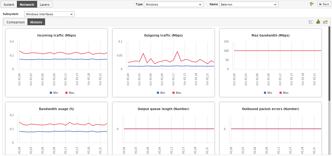Click the Incoming traffic (Mbps) chart title
Image resolution: width=332 pixels, height=156 pixels.
pyautogui.click(x=56, y=35)
